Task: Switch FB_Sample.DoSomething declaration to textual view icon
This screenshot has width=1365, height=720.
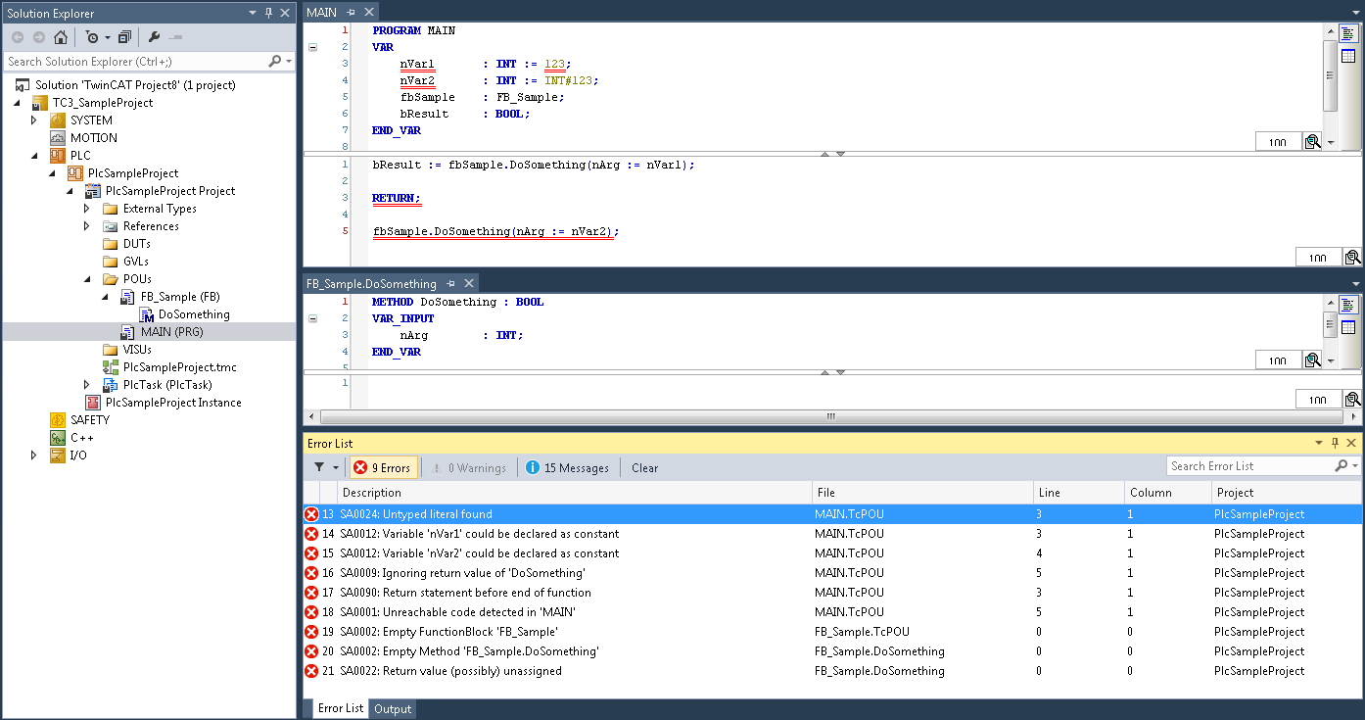Action: tap(1347, 305)
